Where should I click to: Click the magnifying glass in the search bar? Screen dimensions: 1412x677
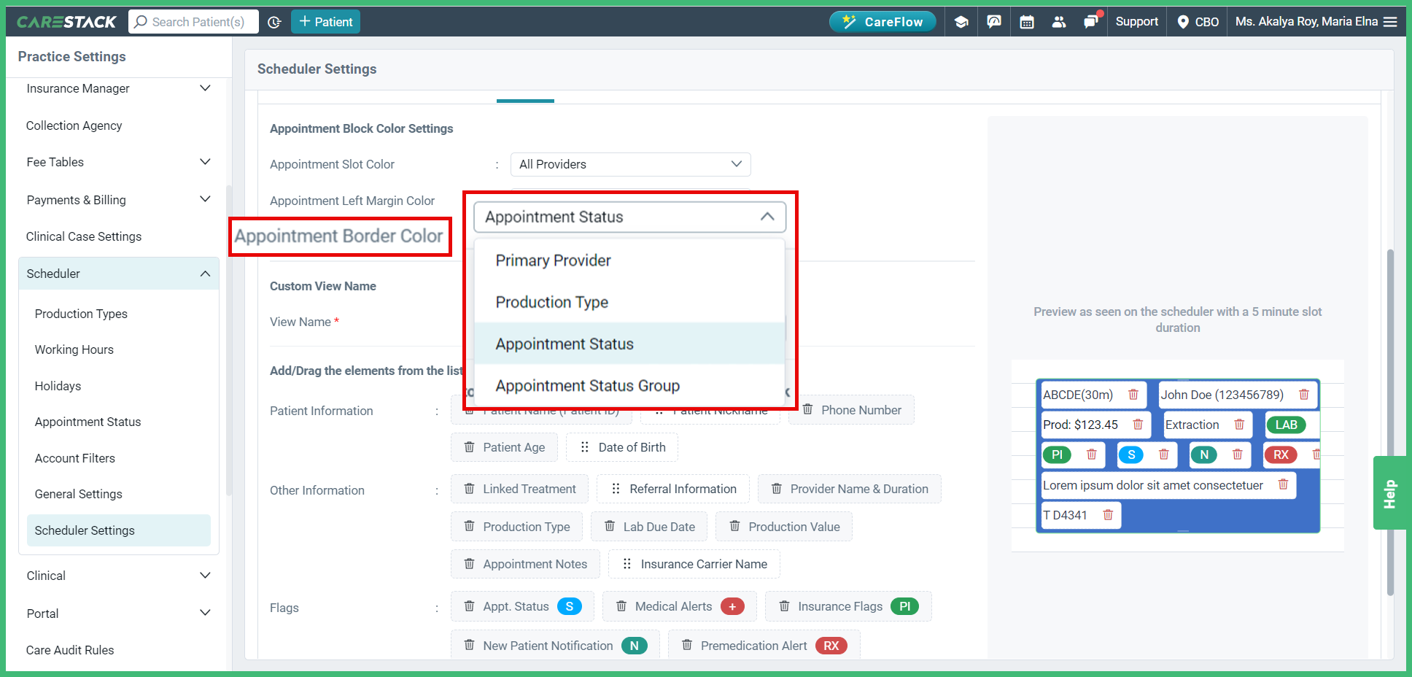142,21
